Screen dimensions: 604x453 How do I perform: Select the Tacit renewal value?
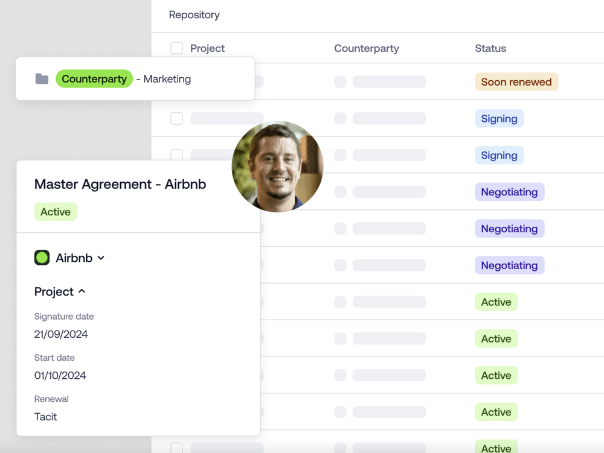(45, 417)
